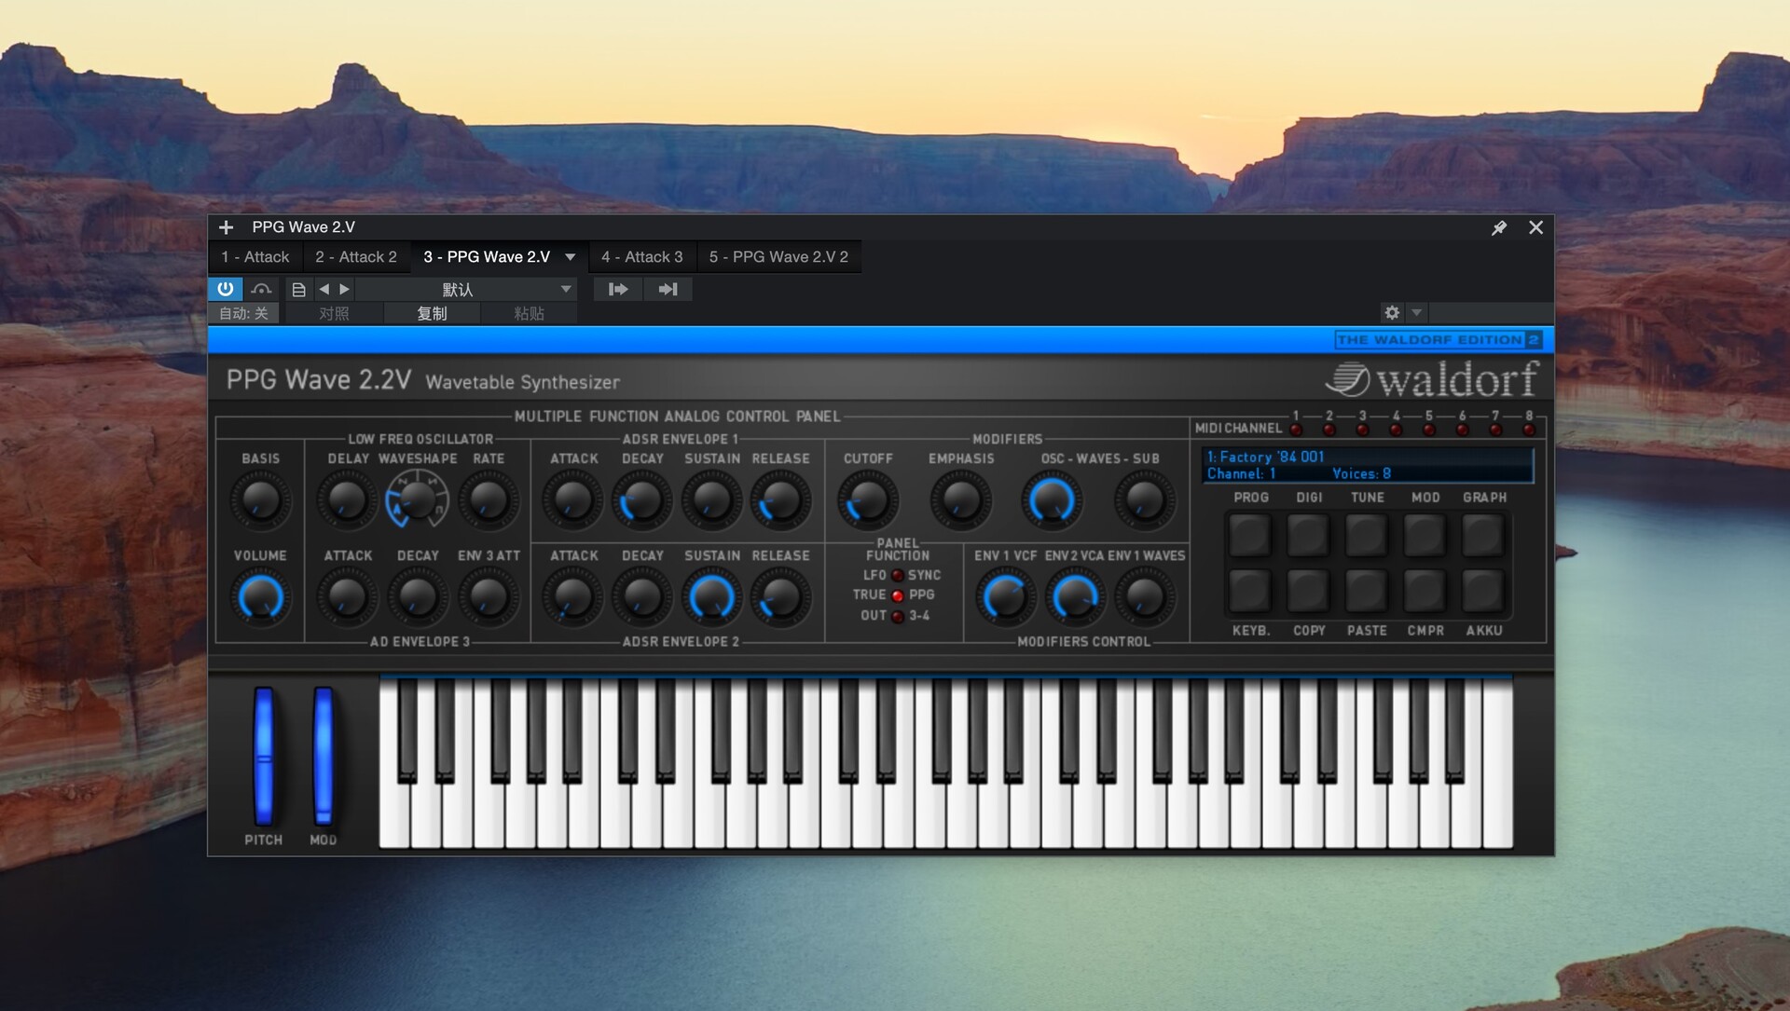Click the ENV 3 ATT knob

coord(488,597)
